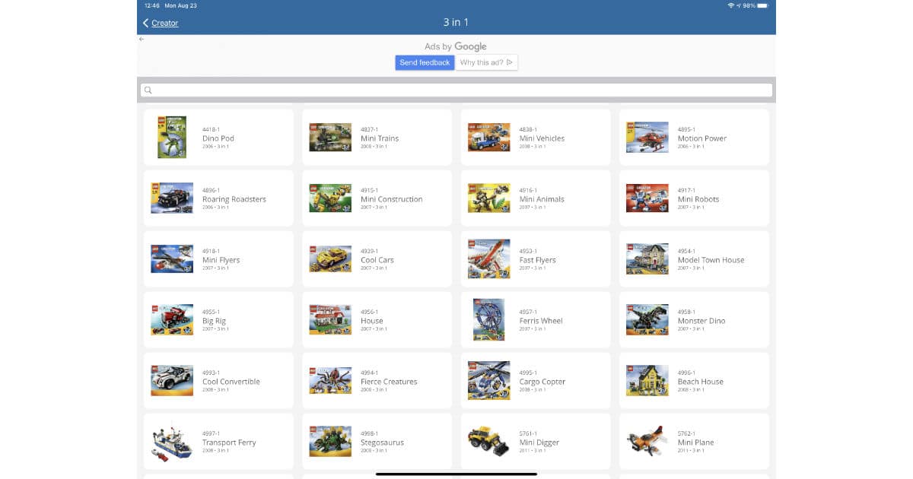This screenshot has height=479, width=913.
Task: Select the Mini Construction set image
Action: click(330, 198)
